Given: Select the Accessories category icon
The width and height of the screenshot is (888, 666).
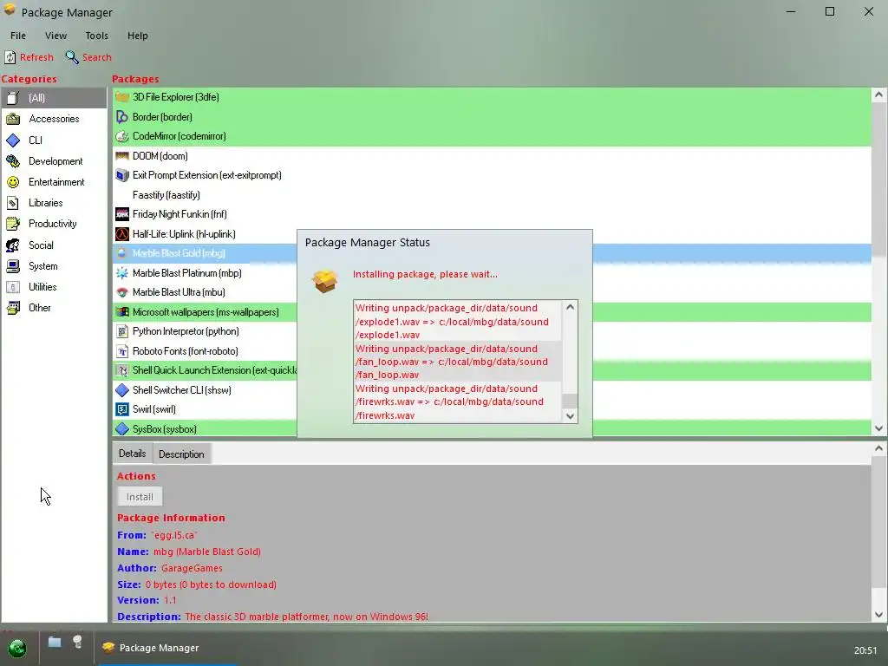Looking at the screenshot, I should tap(13, 119).
